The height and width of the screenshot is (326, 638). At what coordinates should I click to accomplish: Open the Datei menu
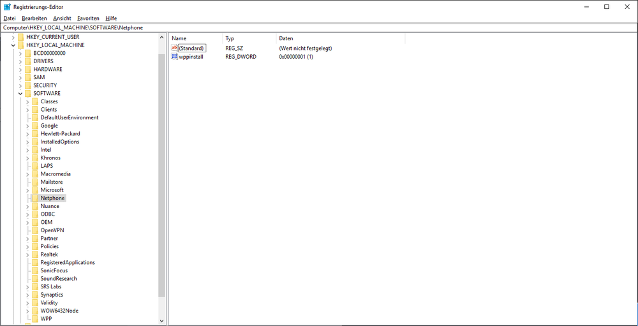(10, 19)
